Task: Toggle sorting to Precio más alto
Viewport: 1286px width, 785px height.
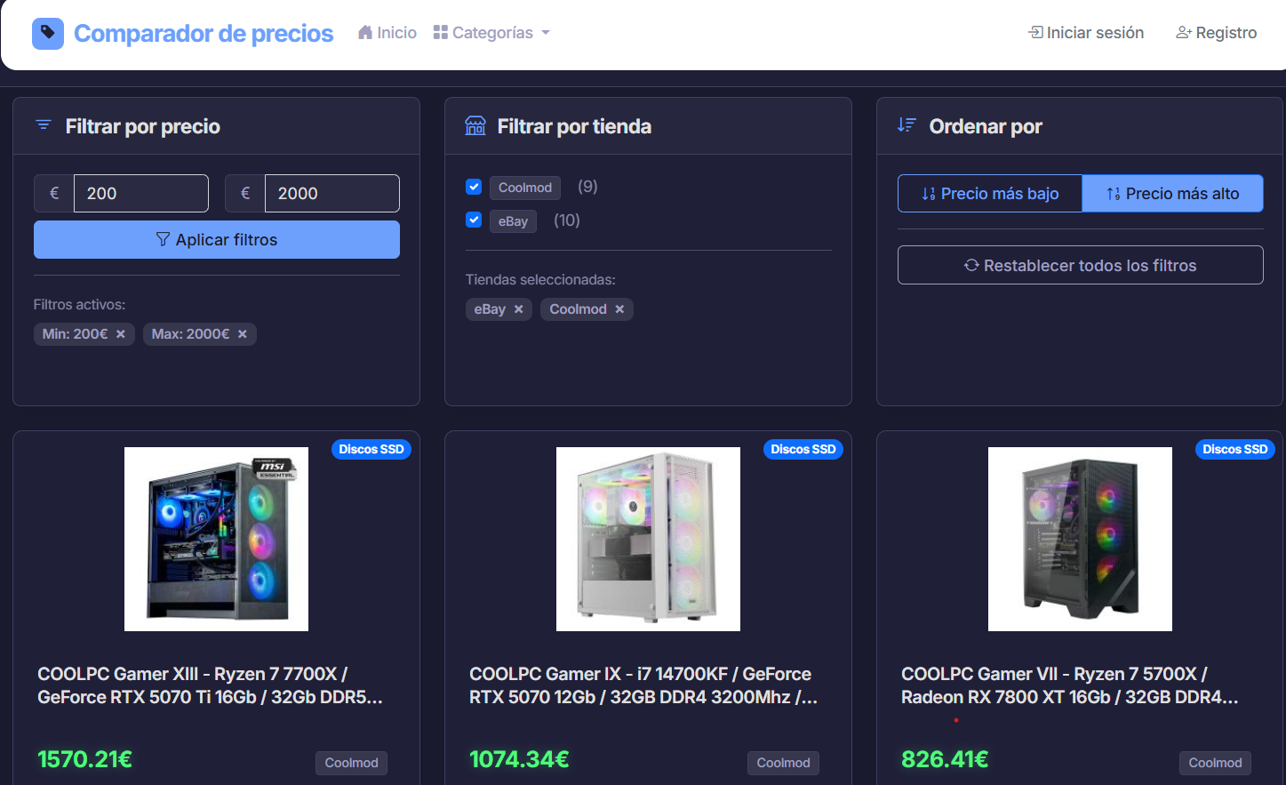Action: 1172,193
